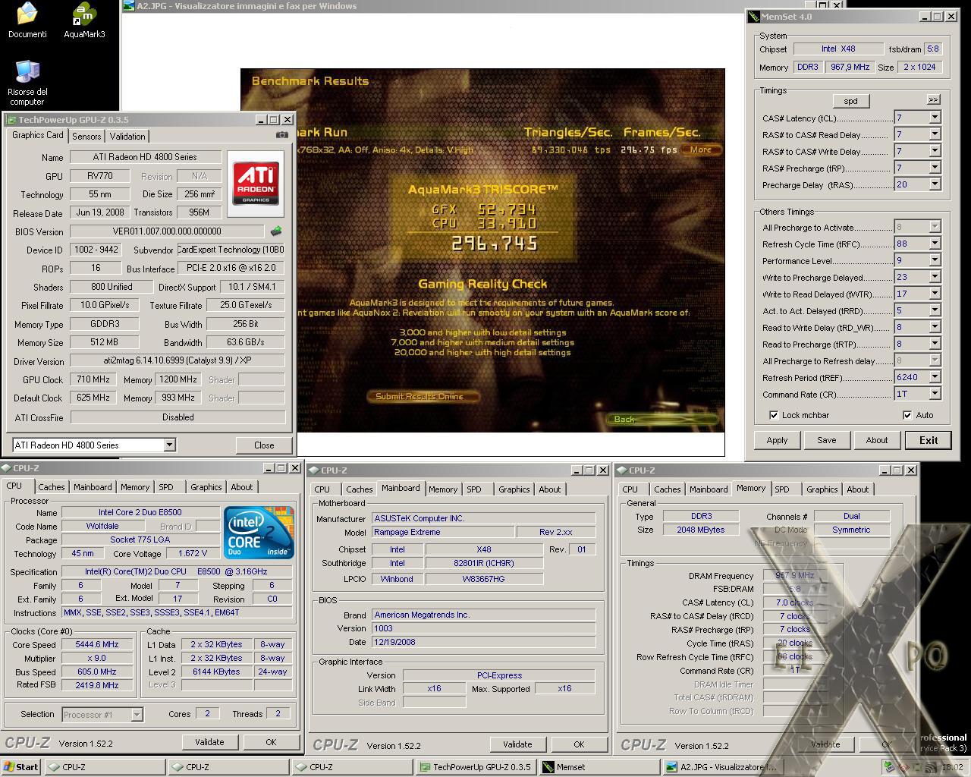Click the GPU-Z BIOS save icon
Screen dimensions: 971x777
[x=276, y=231]
